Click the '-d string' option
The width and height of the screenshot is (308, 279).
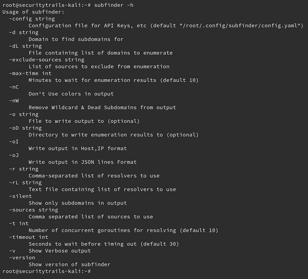[24, 32]
